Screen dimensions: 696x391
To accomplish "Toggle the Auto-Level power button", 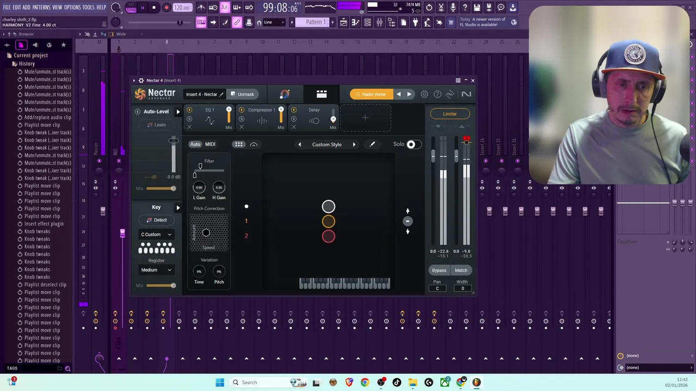I will 138,112.
